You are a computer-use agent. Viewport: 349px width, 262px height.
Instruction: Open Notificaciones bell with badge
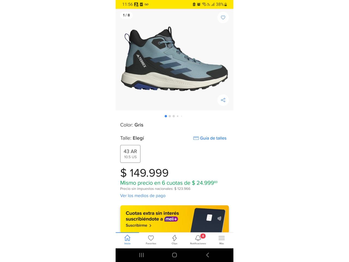coord(198,240)
